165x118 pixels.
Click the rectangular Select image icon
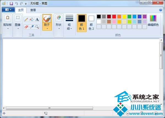(18, 18)
